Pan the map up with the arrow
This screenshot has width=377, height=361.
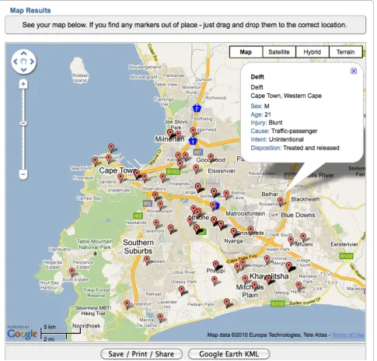[x=23, y=54]
